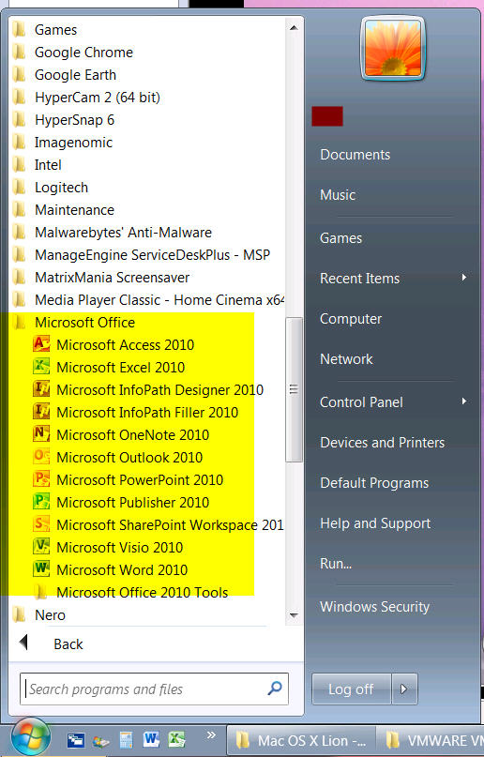484x757 pixels.
Task: Open Games in the right pane
Action: point(341,238)
